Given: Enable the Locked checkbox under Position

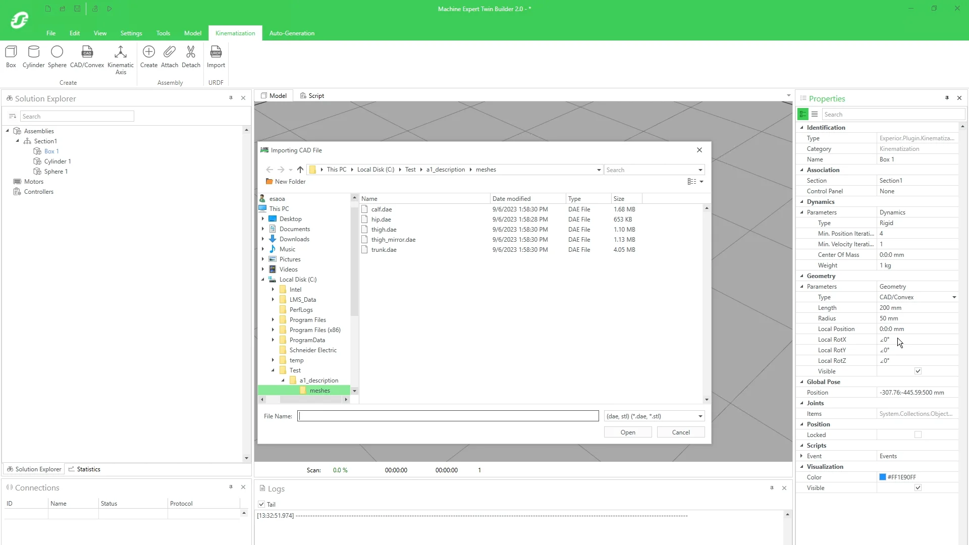Looking at the screenshot, I should [917, 434].
